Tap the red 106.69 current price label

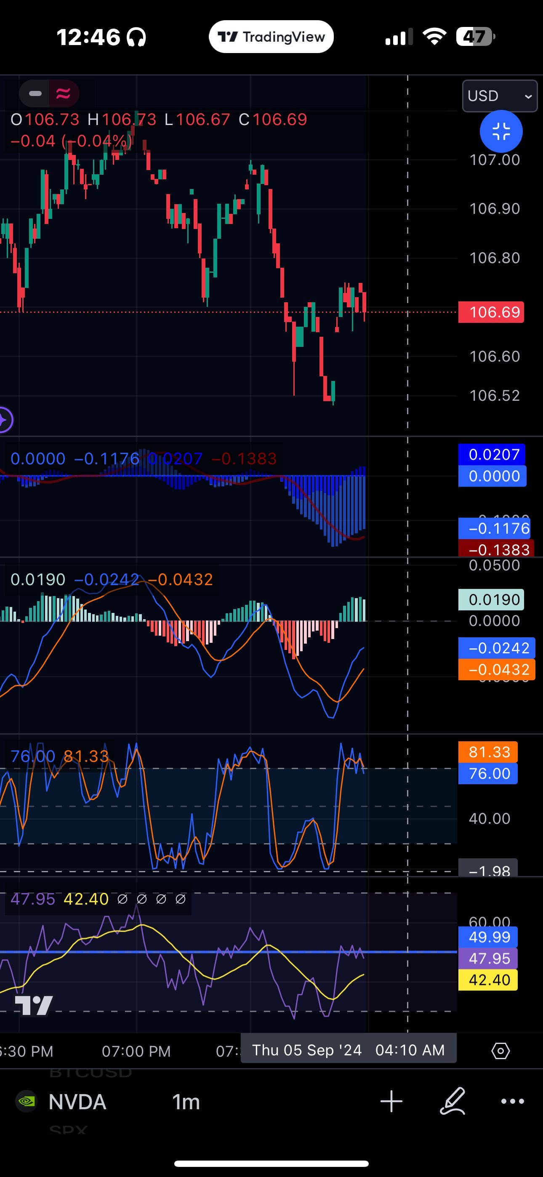491,312
